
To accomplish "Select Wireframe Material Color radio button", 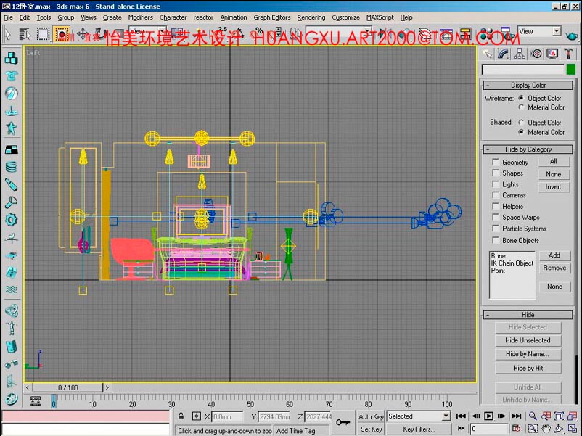I will tap(521, 107).
